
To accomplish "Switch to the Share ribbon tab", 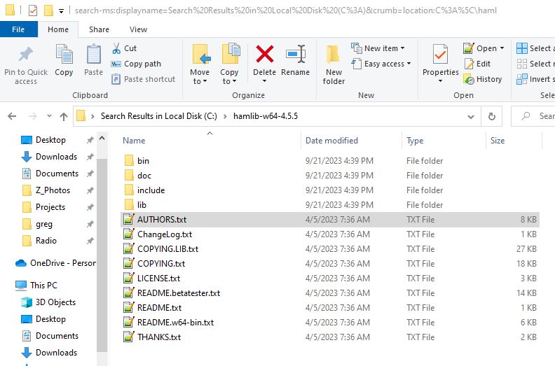I will coord(99,29).
